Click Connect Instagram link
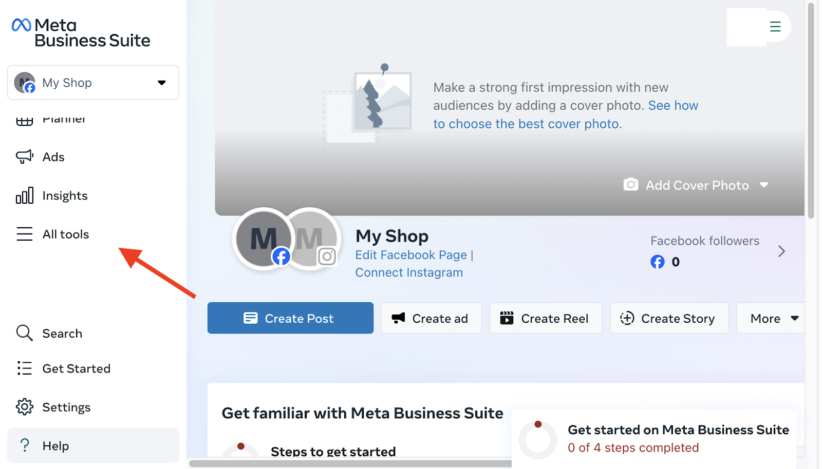The width and height of the screenshot is (822, 469). 409,272
